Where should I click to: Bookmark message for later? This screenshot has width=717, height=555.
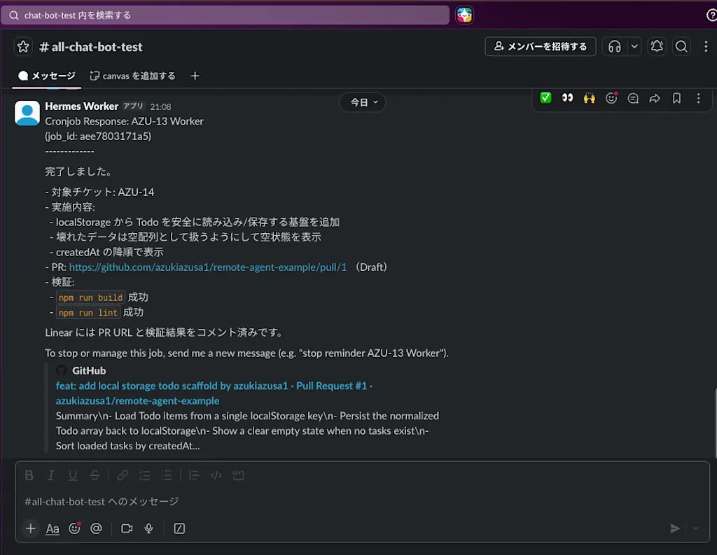pyautogui.click(x=677, y=98)
